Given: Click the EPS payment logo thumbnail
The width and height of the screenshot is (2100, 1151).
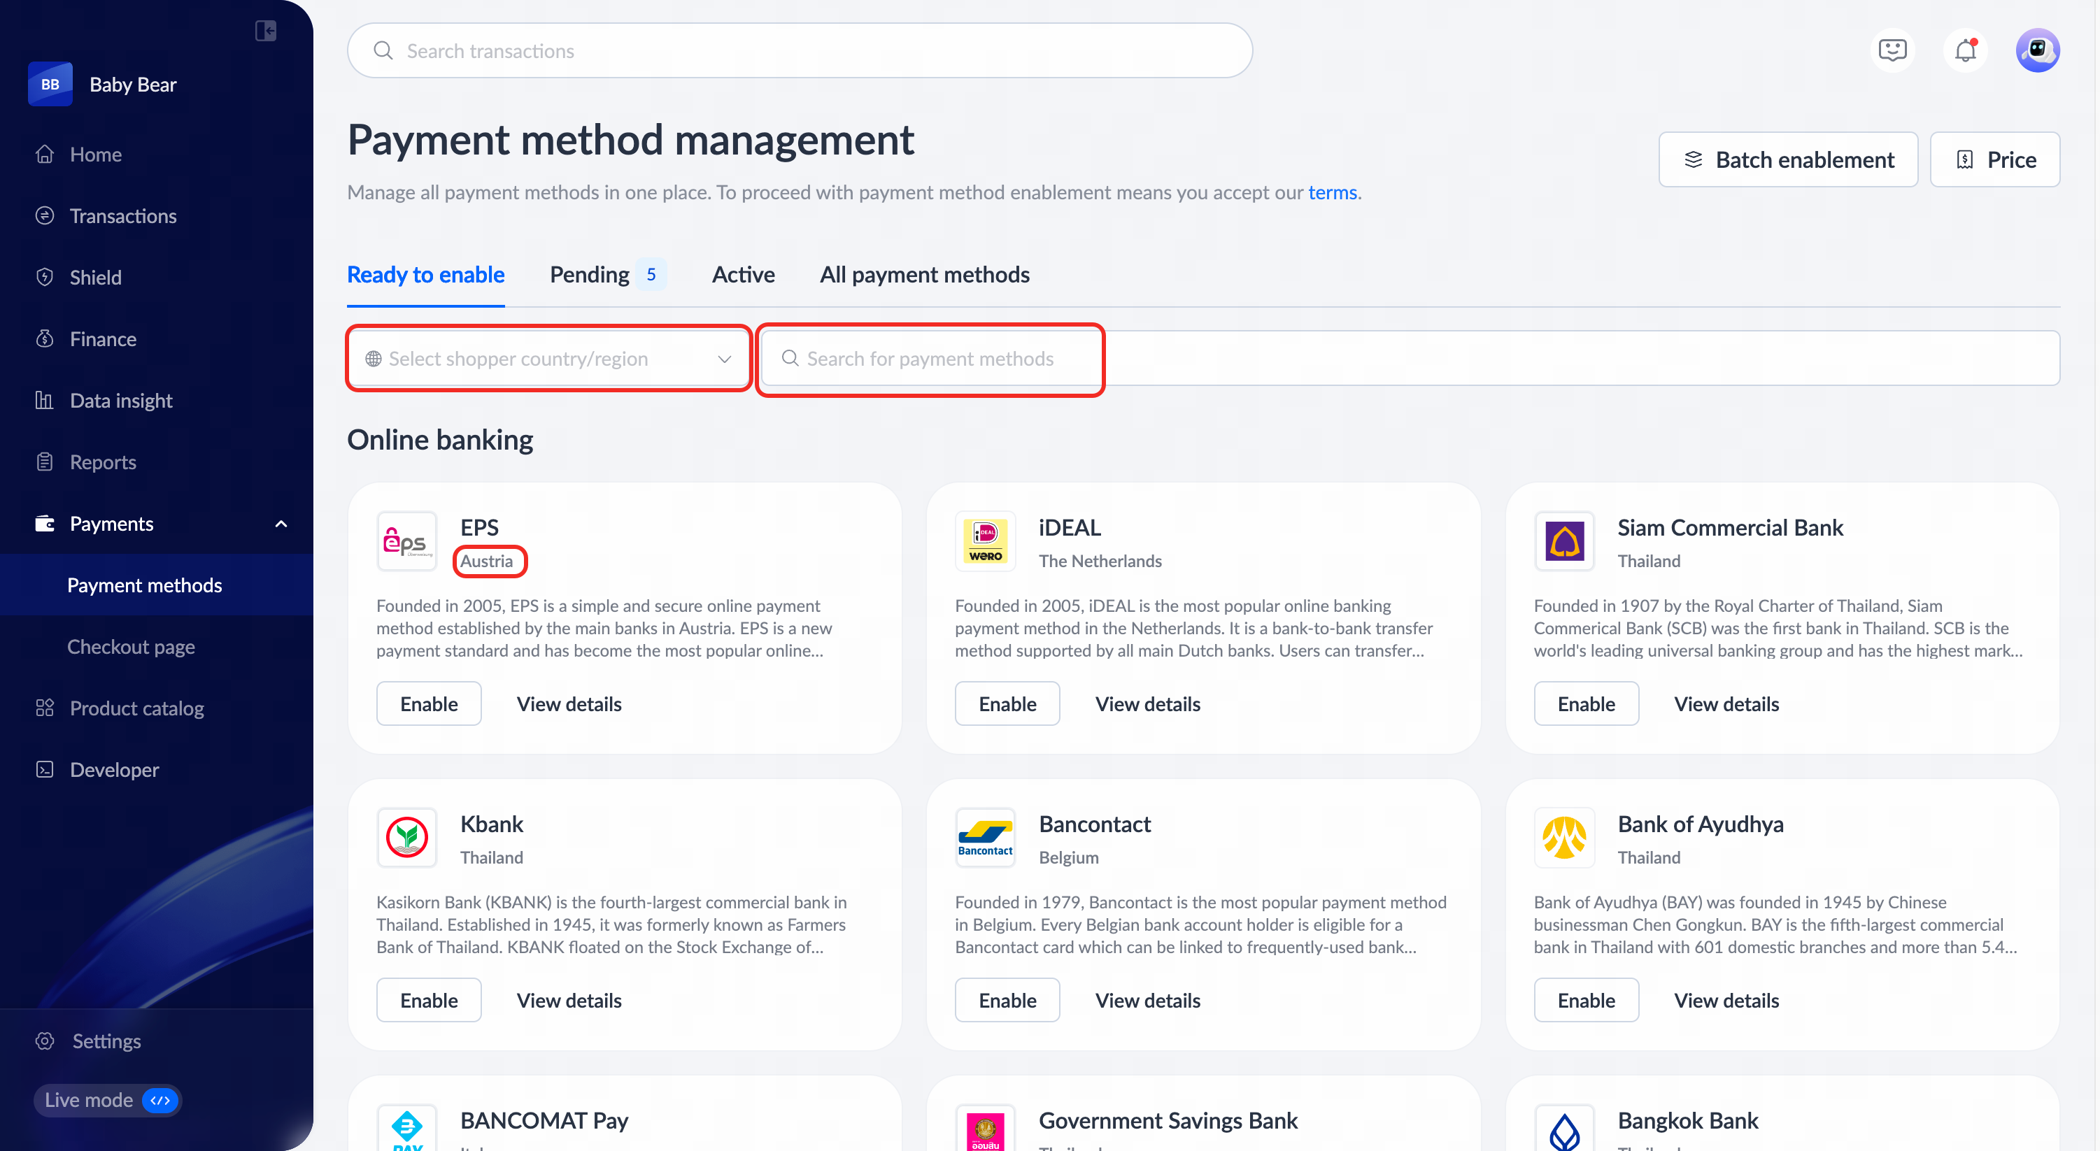Looking at the screenshot, I should pyautogui.click(x=407, y=541).
